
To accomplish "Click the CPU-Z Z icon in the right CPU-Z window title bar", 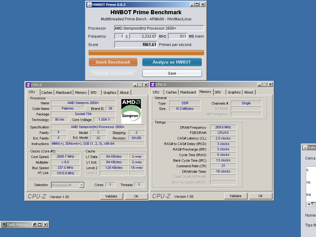I will 153,85.
